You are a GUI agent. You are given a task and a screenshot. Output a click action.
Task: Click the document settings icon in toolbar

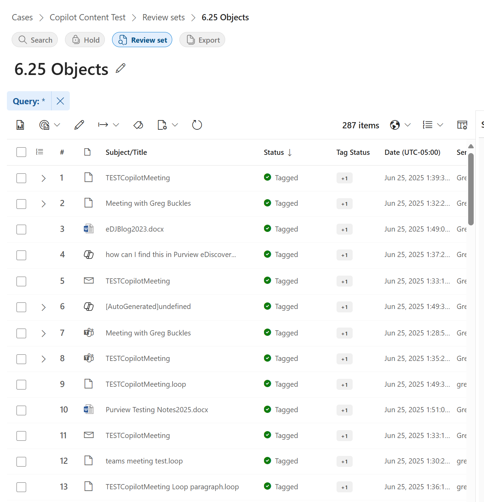[x=162, y=125]
